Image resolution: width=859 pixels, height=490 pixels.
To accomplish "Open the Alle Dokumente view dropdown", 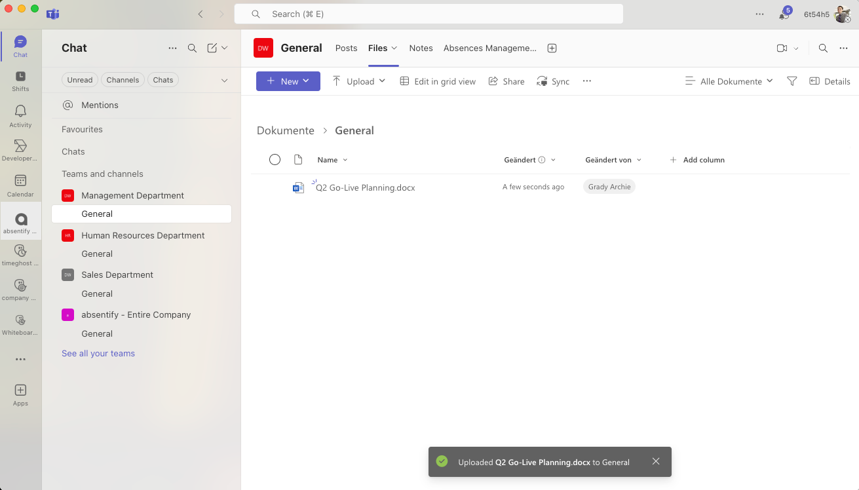I will pos(729,81).
